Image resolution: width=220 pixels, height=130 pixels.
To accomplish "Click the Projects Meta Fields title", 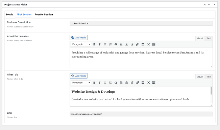I will [16, 5].
